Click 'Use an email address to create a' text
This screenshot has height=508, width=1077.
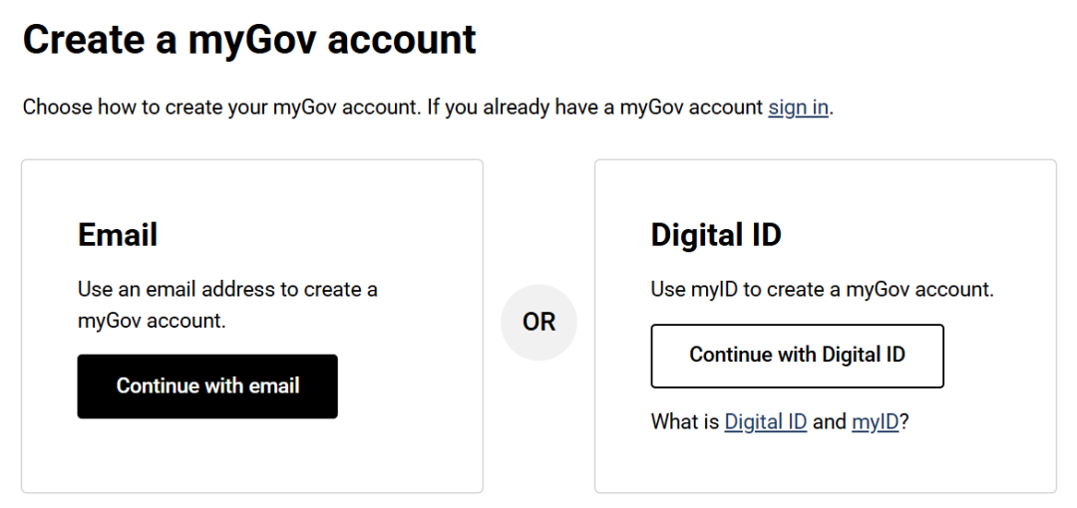tap(227, 290)
